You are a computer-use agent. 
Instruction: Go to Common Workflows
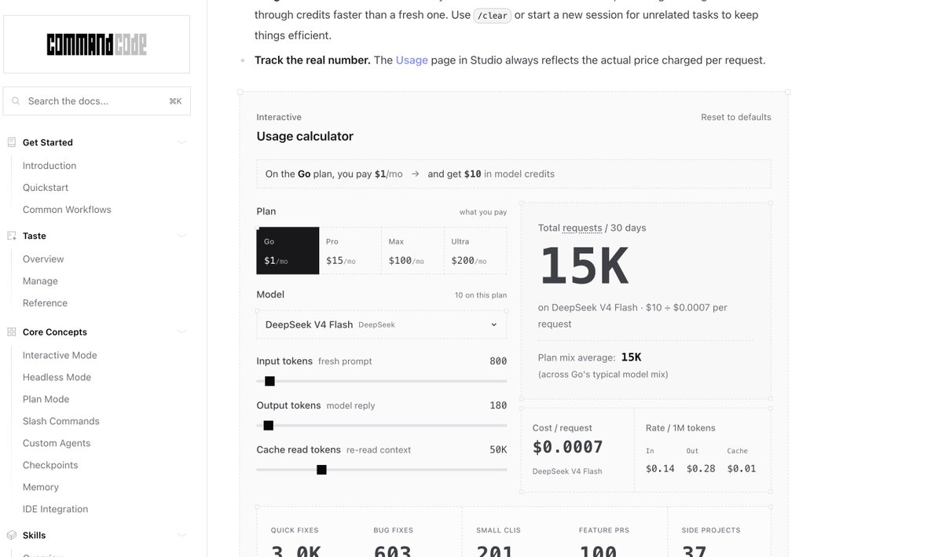67,209
